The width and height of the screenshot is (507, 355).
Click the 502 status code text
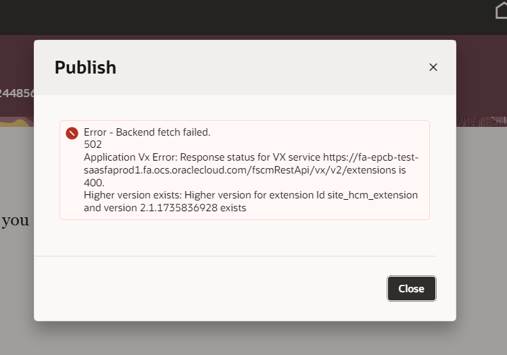click(x=93, y=144)
